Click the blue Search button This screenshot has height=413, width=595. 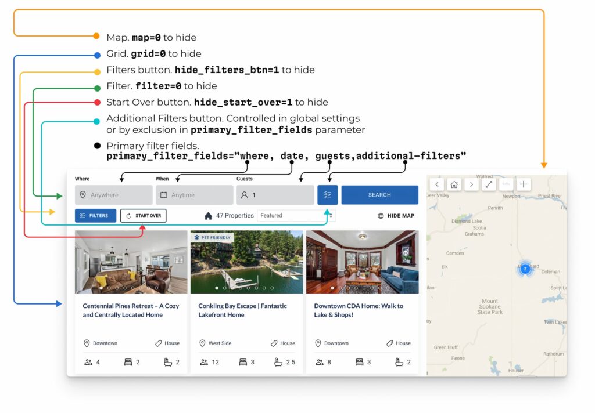pyautogui.click(x=379, y=195)
